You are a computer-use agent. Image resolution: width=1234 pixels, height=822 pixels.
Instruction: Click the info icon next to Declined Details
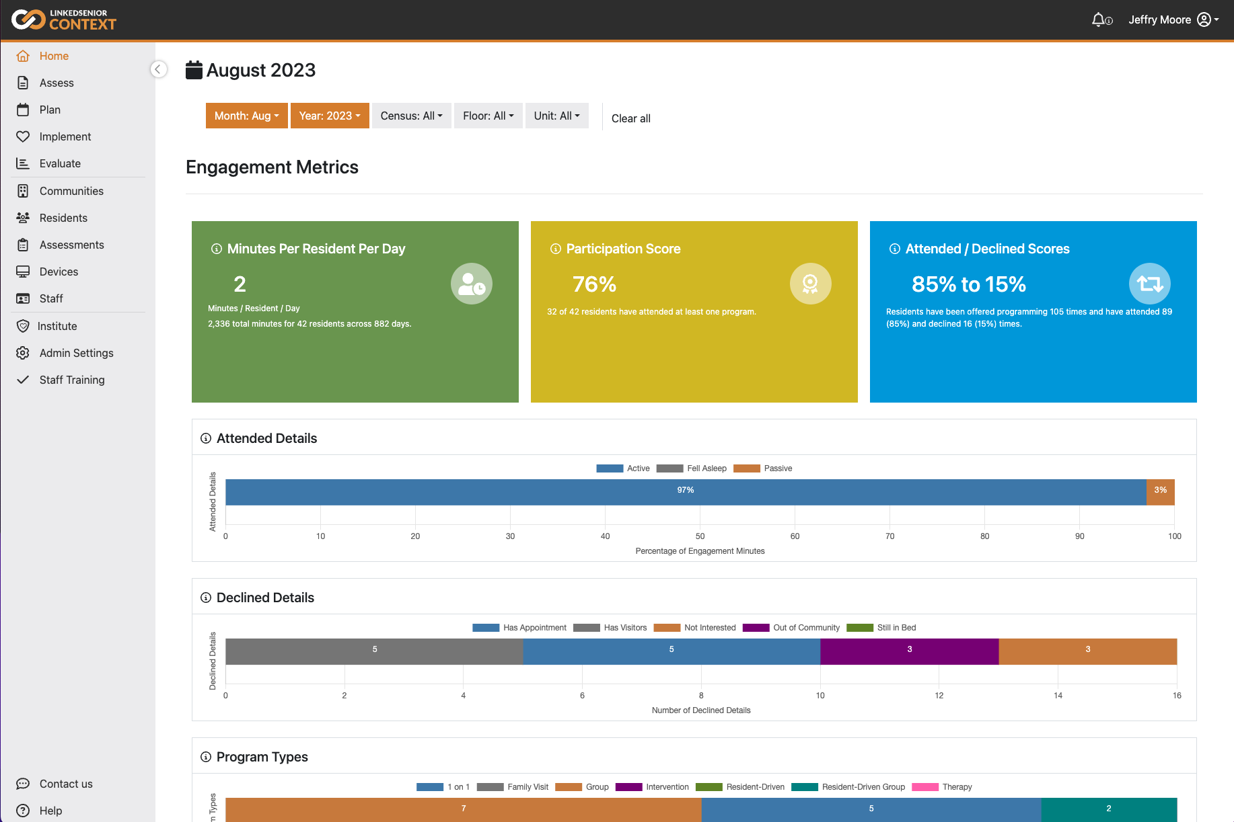click(206, 598)
